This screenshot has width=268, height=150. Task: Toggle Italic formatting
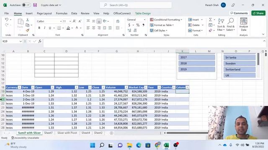(x=44, y=28)
